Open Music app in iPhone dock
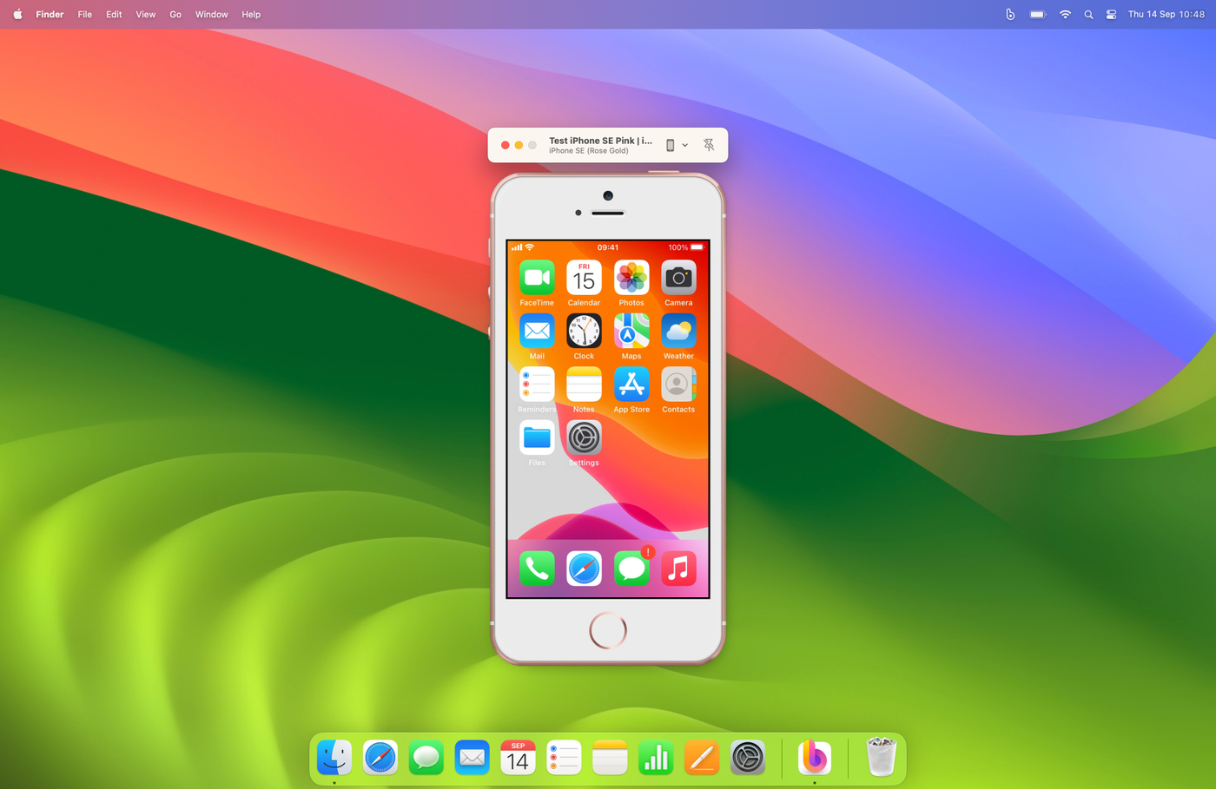Screen dimensions: 1216x789 tap(678, 569)
